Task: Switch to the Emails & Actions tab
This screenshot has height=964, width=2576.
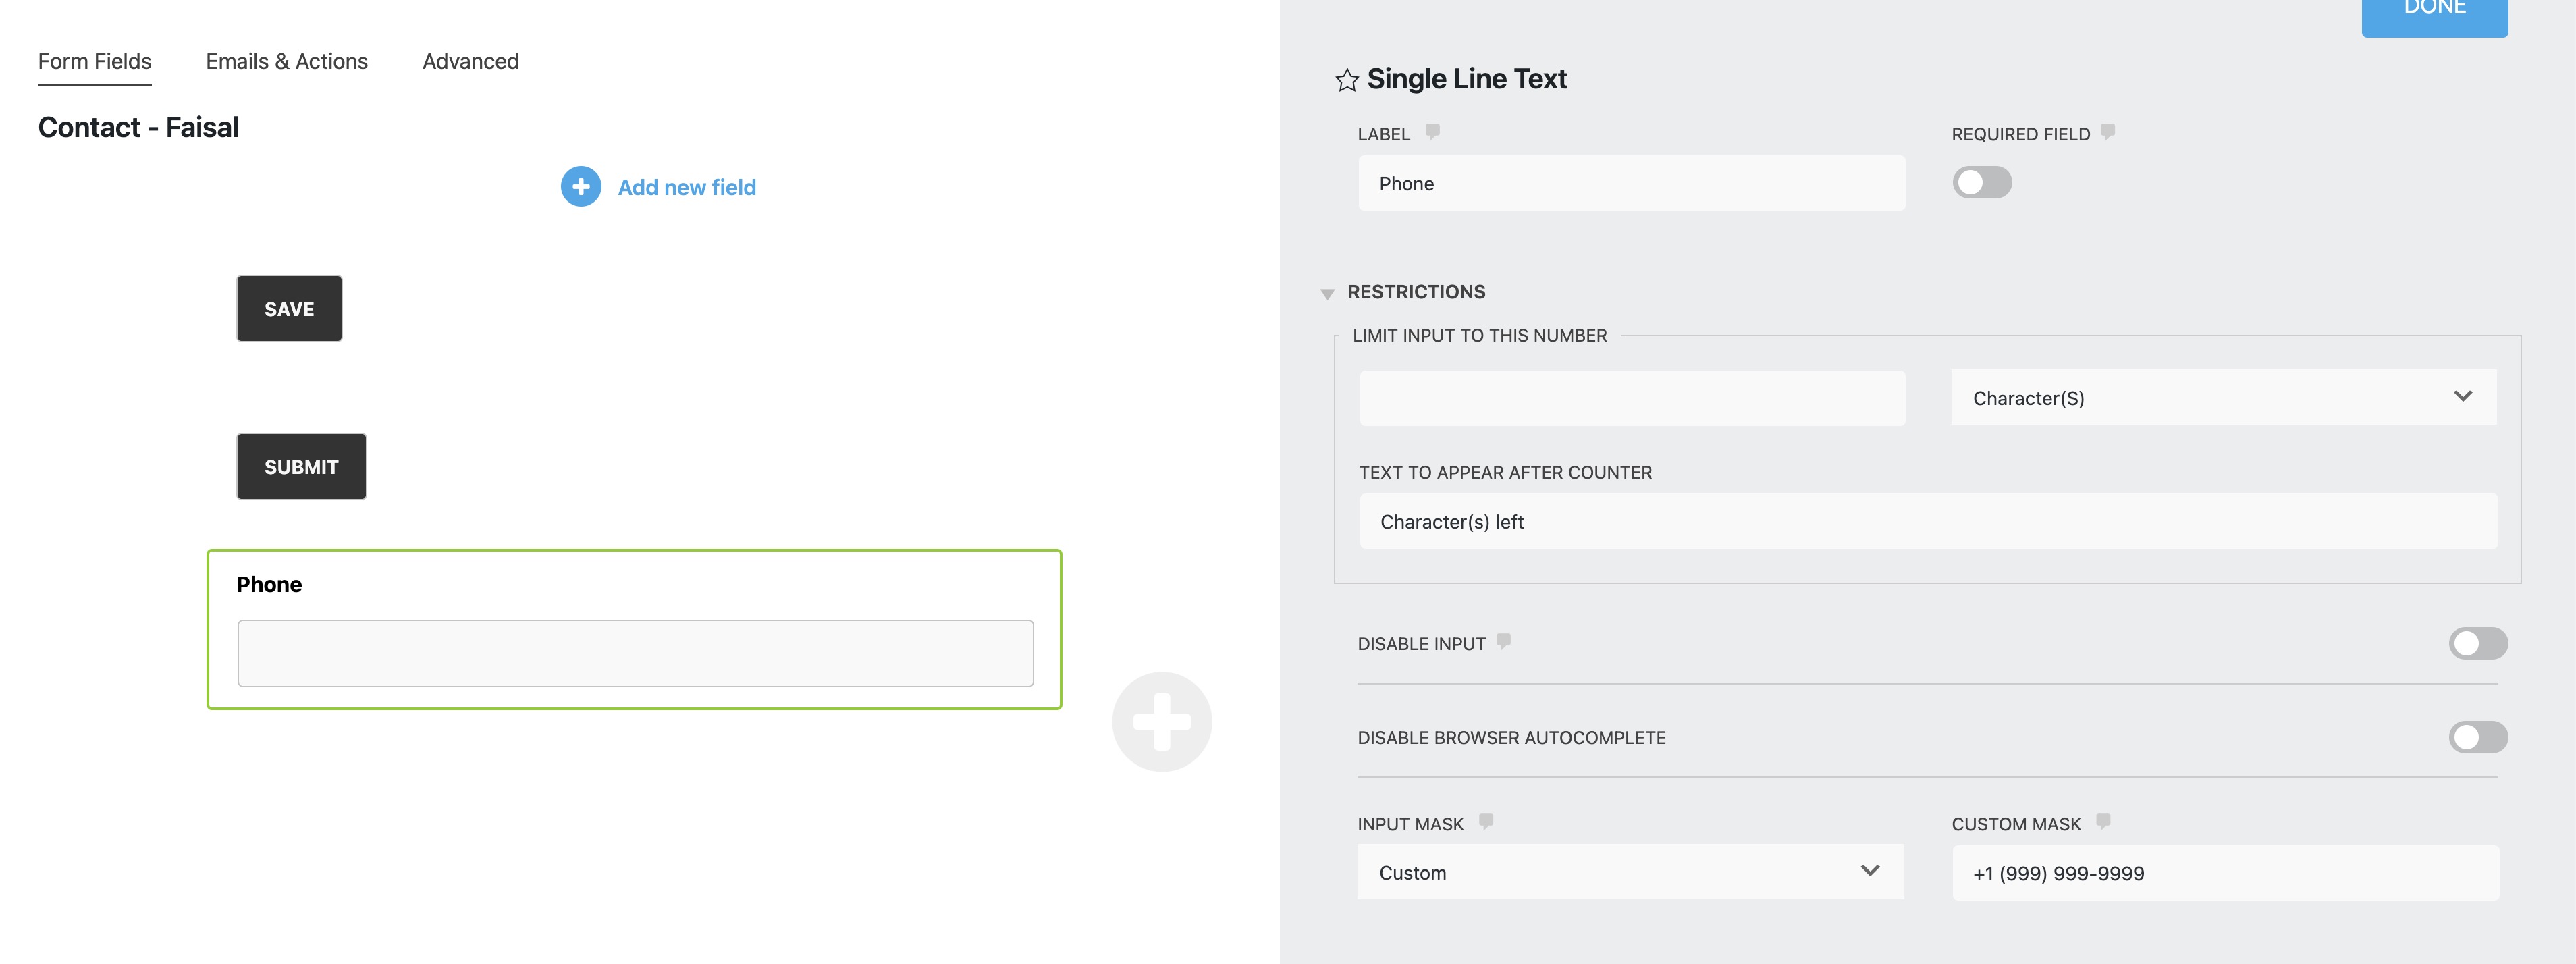Action: [x=286, y=61]
